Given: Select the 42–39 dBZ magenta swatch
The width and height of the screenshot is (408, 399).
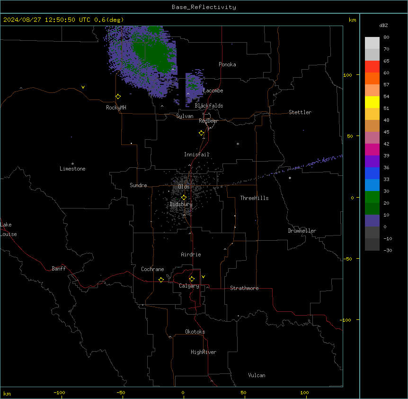Looking at the screenshot, I should (372, 149).
